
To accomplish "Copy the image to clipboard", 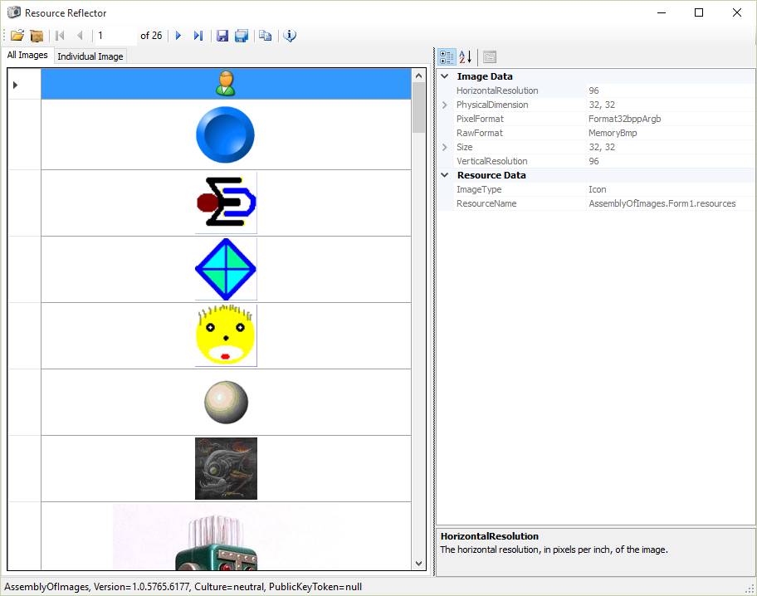I will coord(266,36).
